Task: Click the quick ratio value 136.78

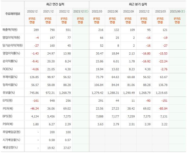Action: click(x=163, y=85)
